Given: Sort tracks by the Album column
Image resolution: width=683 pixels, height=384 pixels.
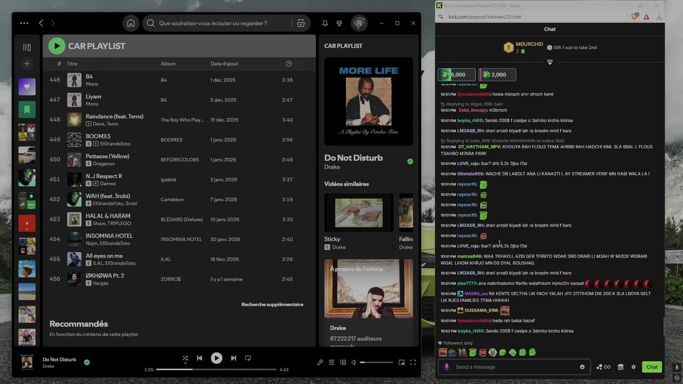Looking at the screenshot, I should click(x=168, y=63).
